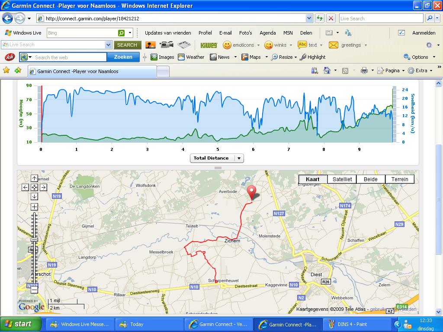
Task: Click the translate icon in Windows Live toolbar
Action: pyautogui.click(x=348, y=33)
